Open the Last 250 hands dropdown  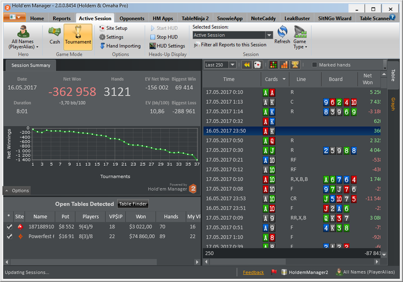(233, 64)
